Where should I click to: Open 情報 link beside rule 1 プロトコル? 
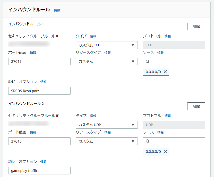[x=168, y=36]
